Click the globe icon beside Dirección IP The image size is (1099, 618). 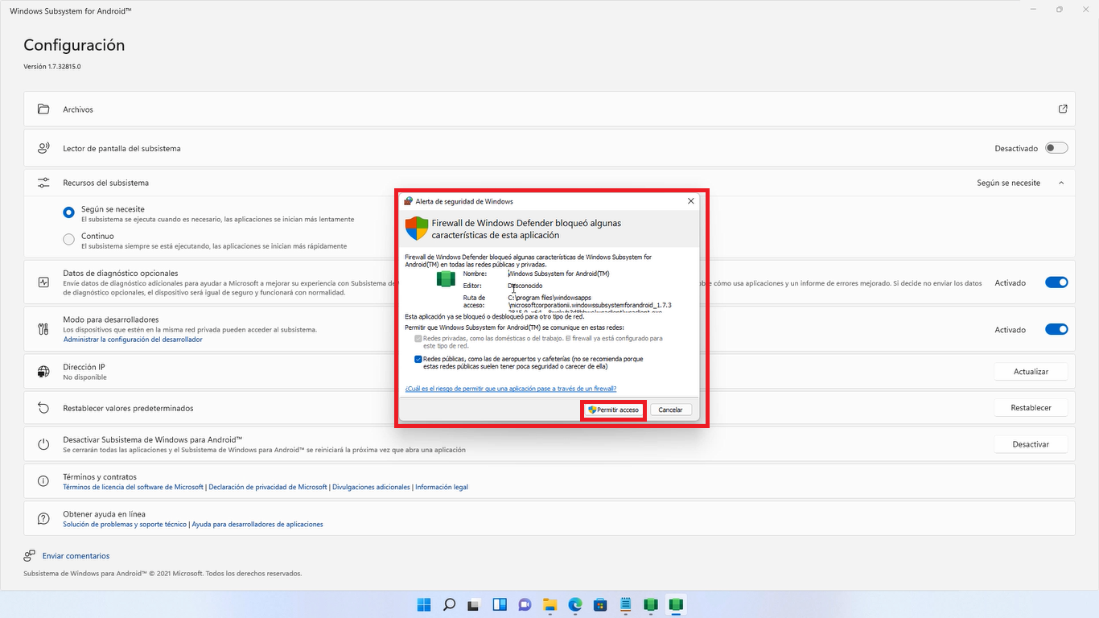[43, 372]
